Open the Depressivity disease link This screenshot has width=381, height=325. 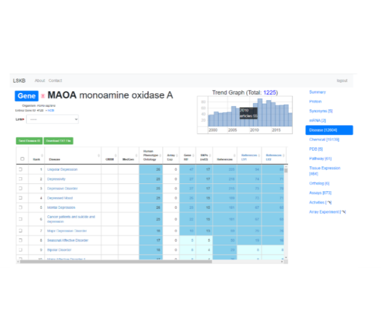pos(56,179)
